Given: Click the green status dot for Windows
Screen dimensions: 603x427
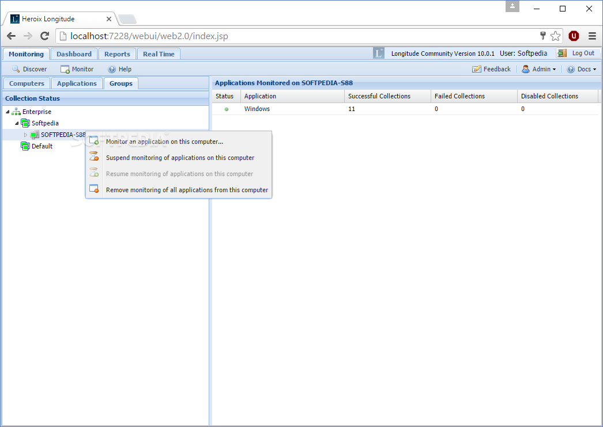Looking at the screenshot, I should (x=227, y=109).
